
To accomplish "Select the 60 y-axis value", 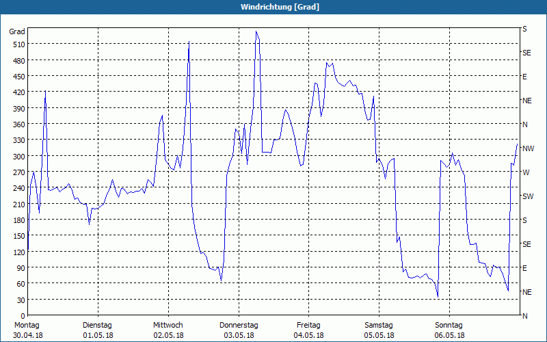I will click(x=21, y=284).
